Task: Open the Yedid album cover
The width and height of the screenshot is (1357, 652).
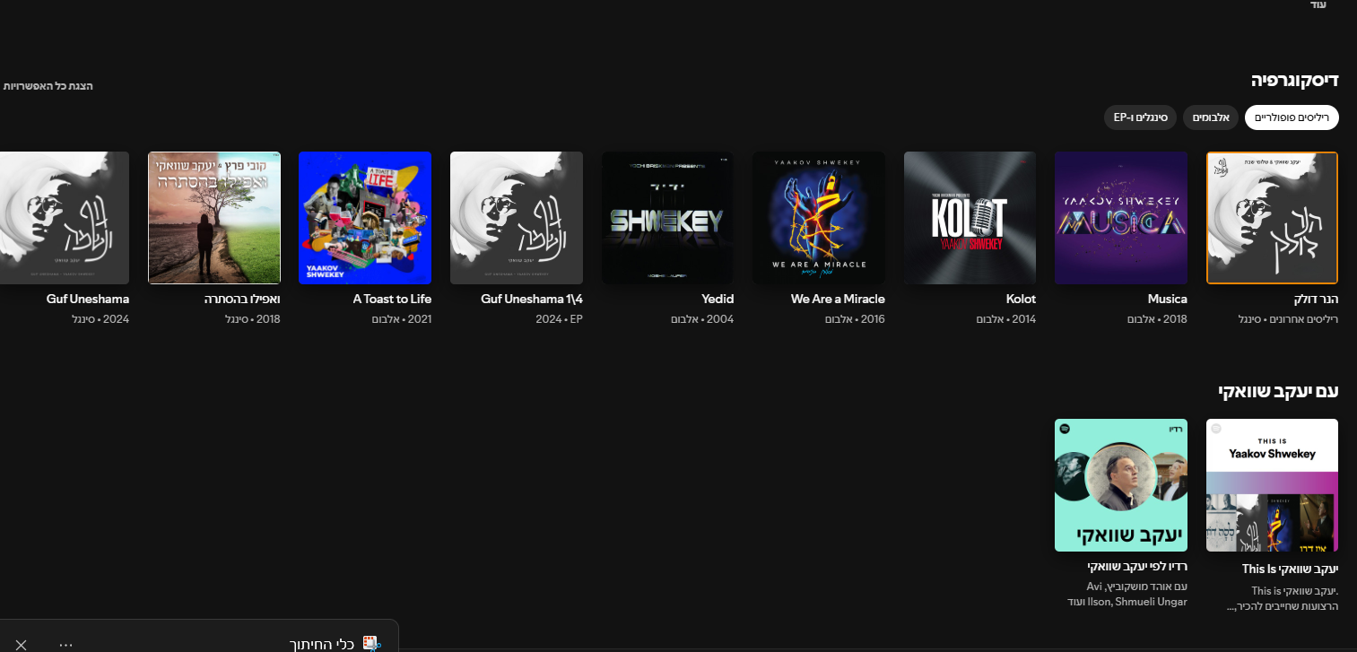Action: pos(668,218)
